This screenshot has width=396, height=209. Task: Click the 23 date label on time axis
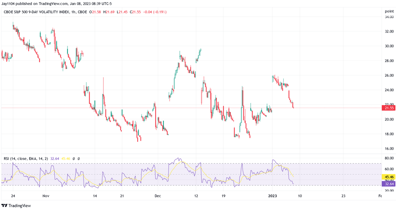tap(343, 196)
